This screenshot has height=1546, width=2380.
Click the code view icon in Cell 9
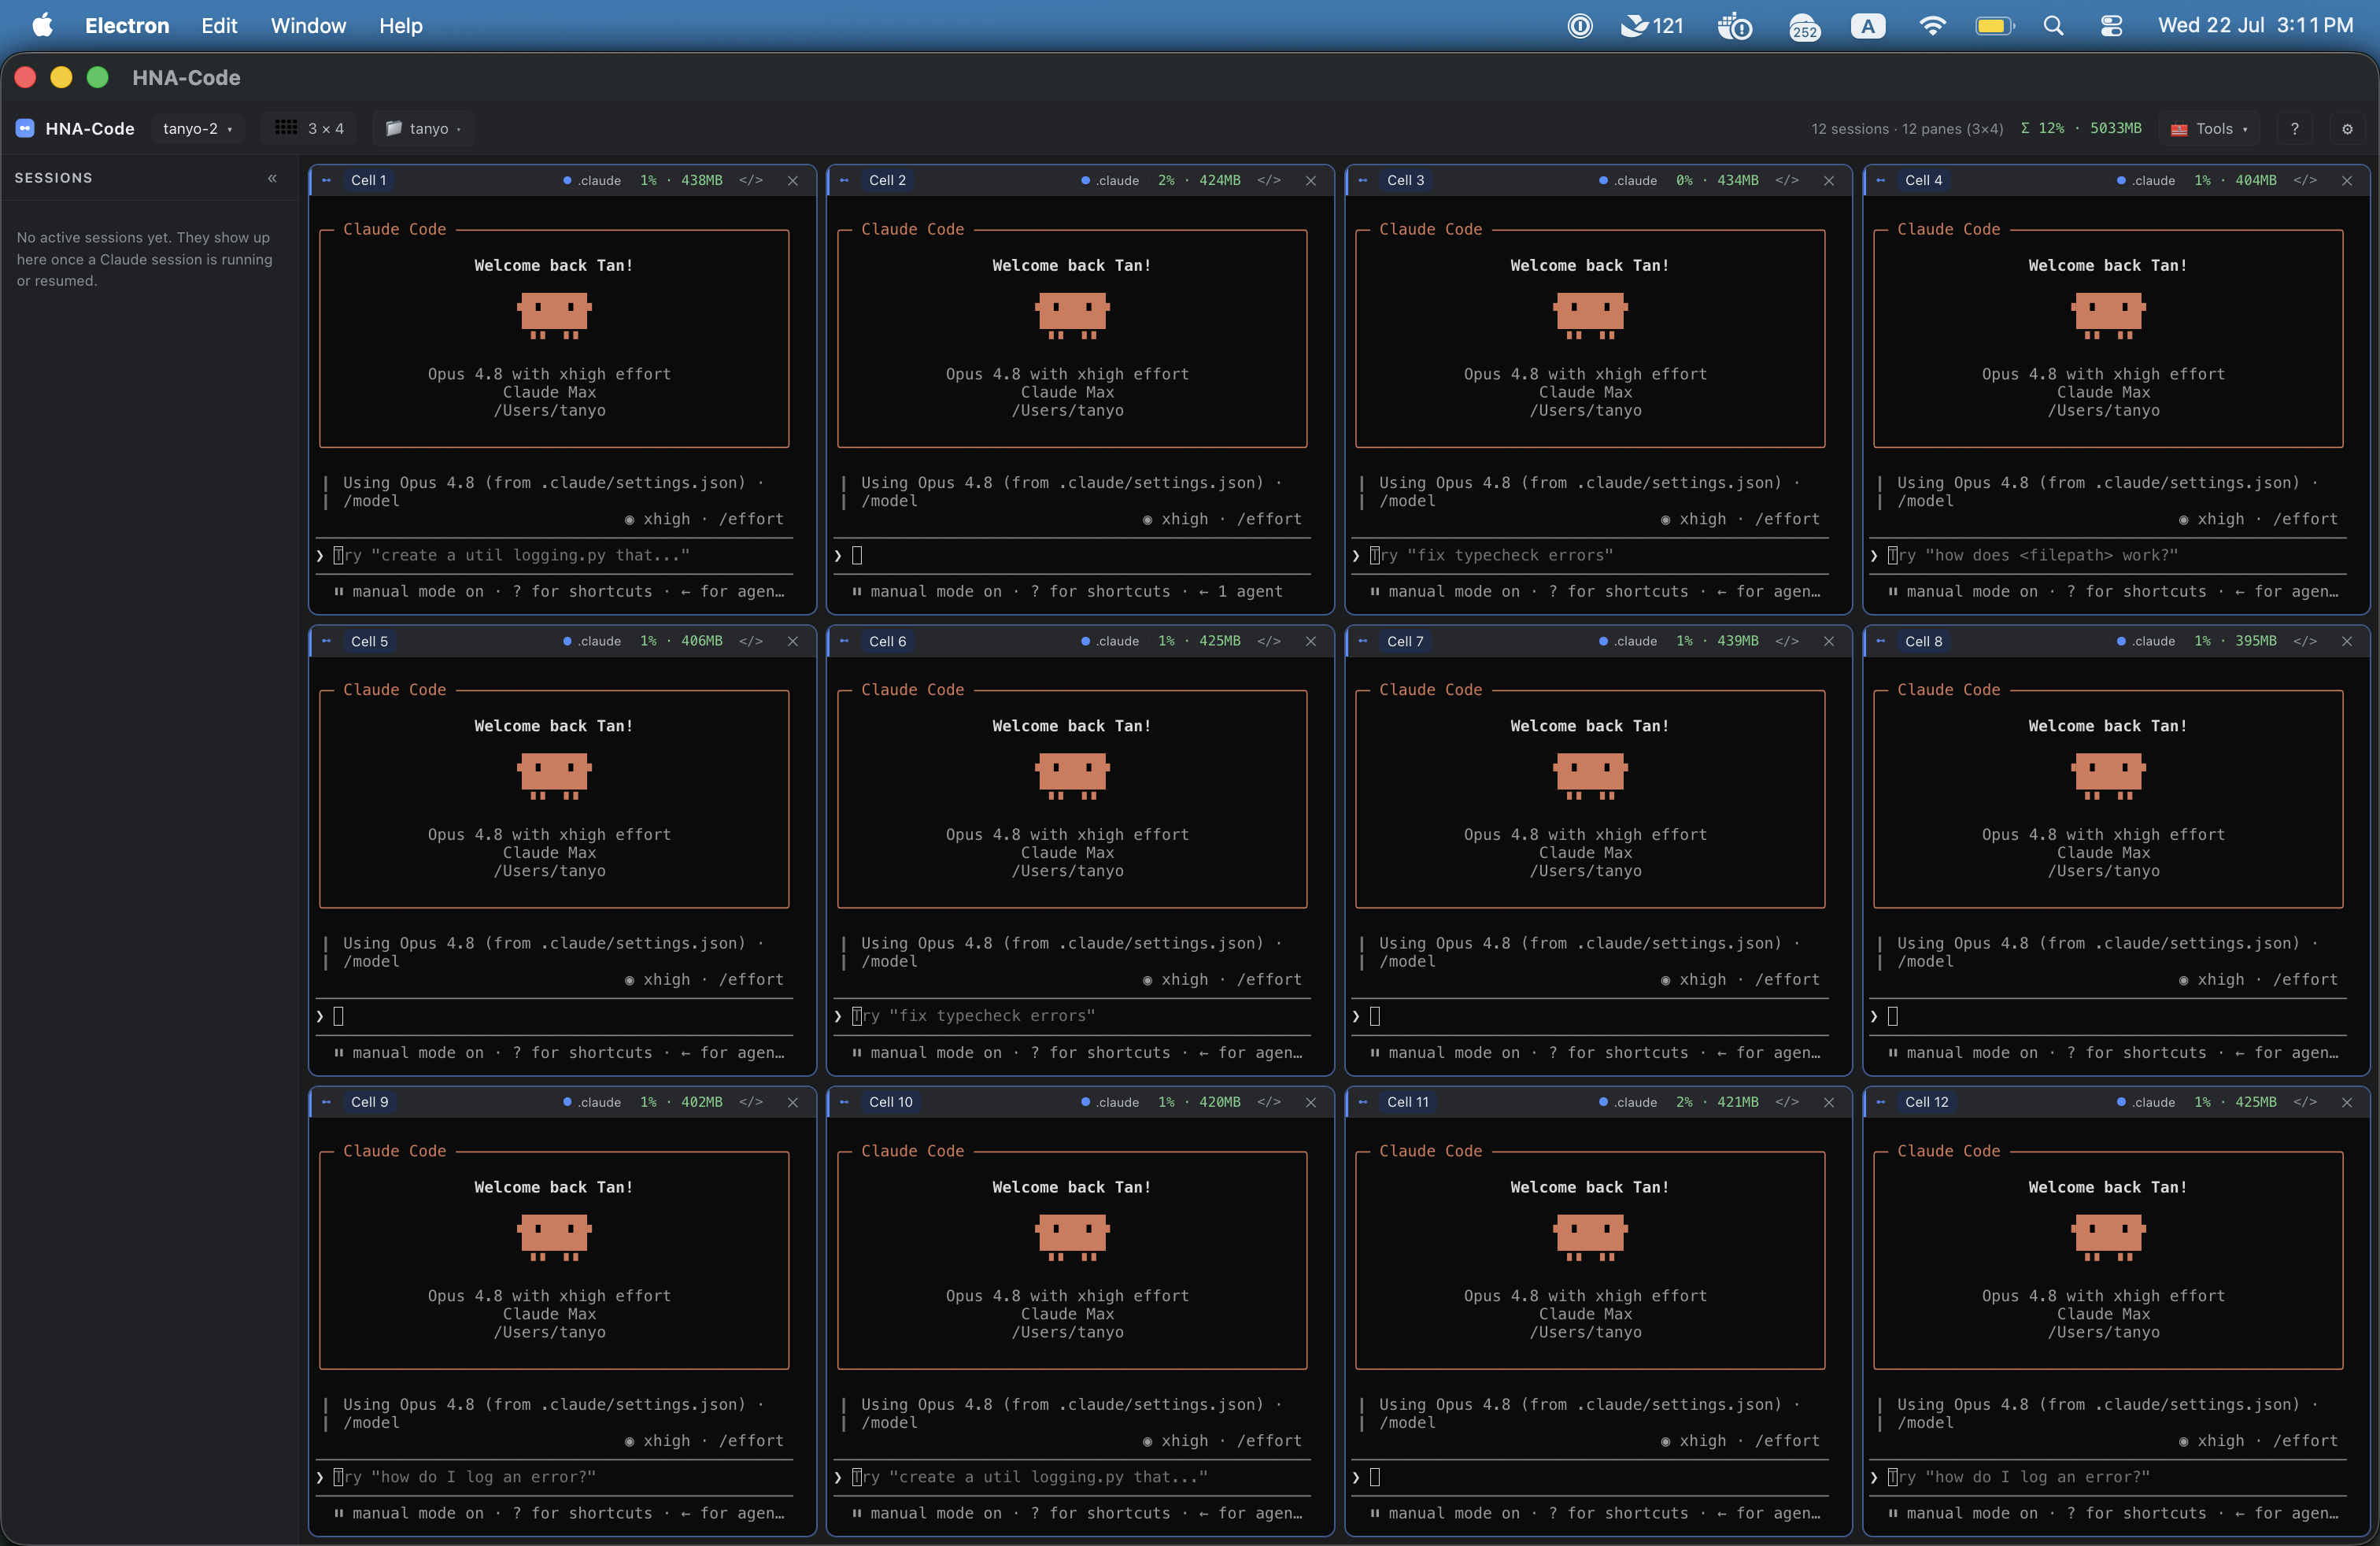[750, 1102]
